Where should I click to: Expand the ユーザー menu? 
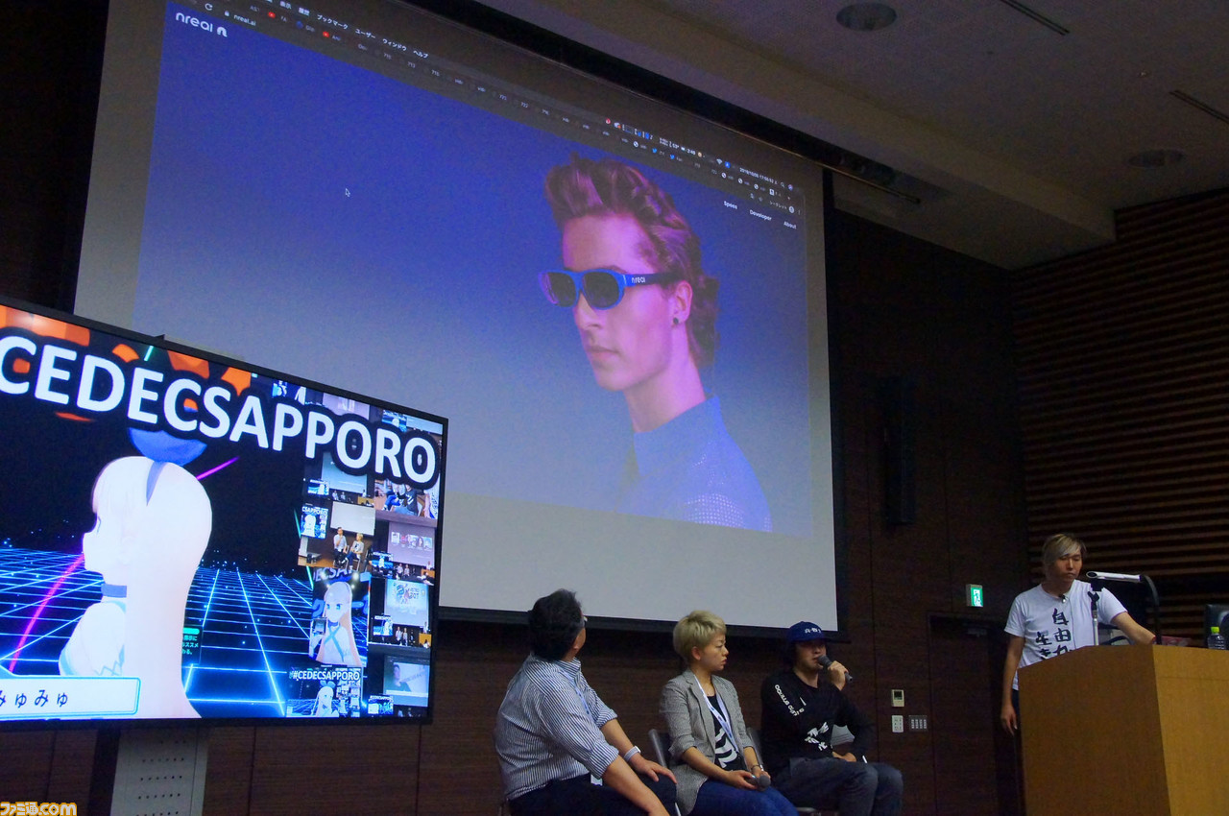pos(368,33)
